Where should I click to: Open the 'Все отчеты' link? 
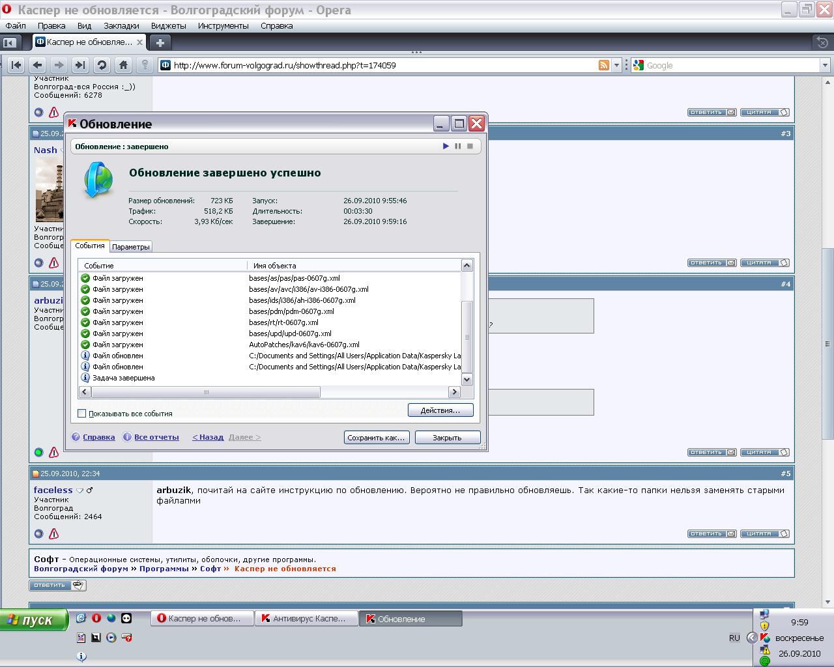point(156,437)
